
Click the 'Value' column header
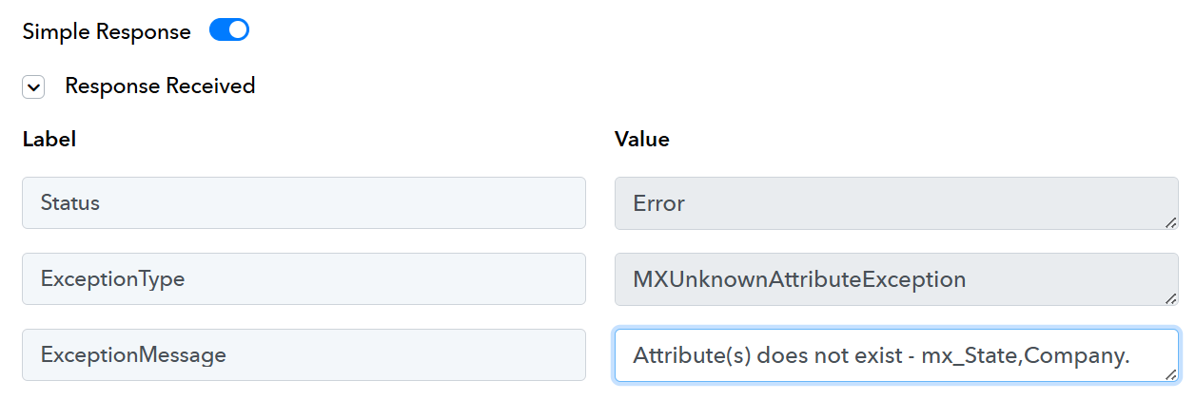(642, 139)
